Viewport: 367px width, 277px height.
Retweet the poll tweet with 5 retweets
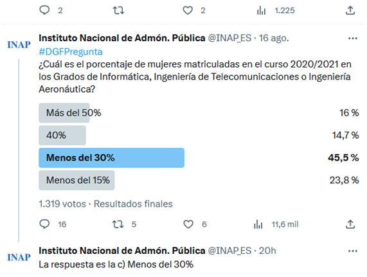pyautogui.click(x=118, y=224)
